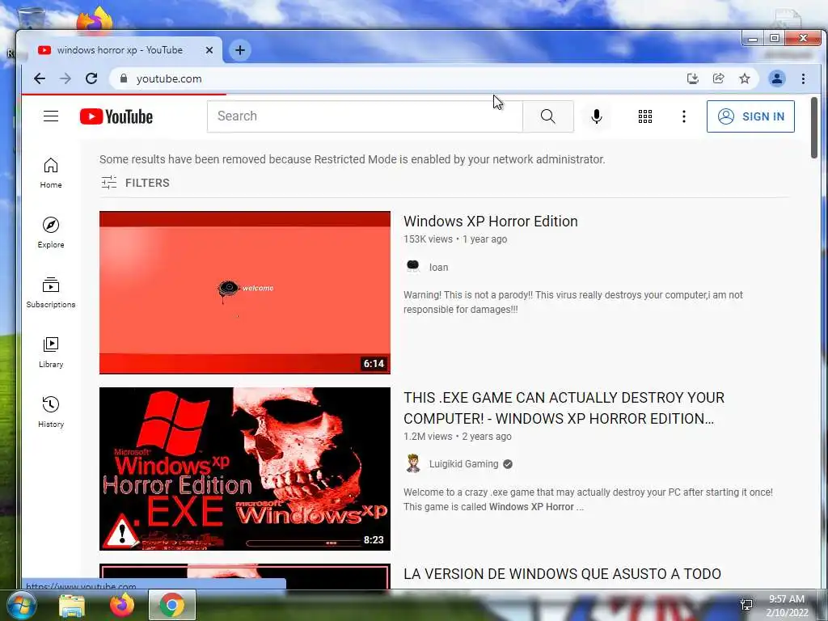Image resolution: width=828 pixels, height=621 pixels.
Task: Click the browser forward arrow
Action: (65, 78)
